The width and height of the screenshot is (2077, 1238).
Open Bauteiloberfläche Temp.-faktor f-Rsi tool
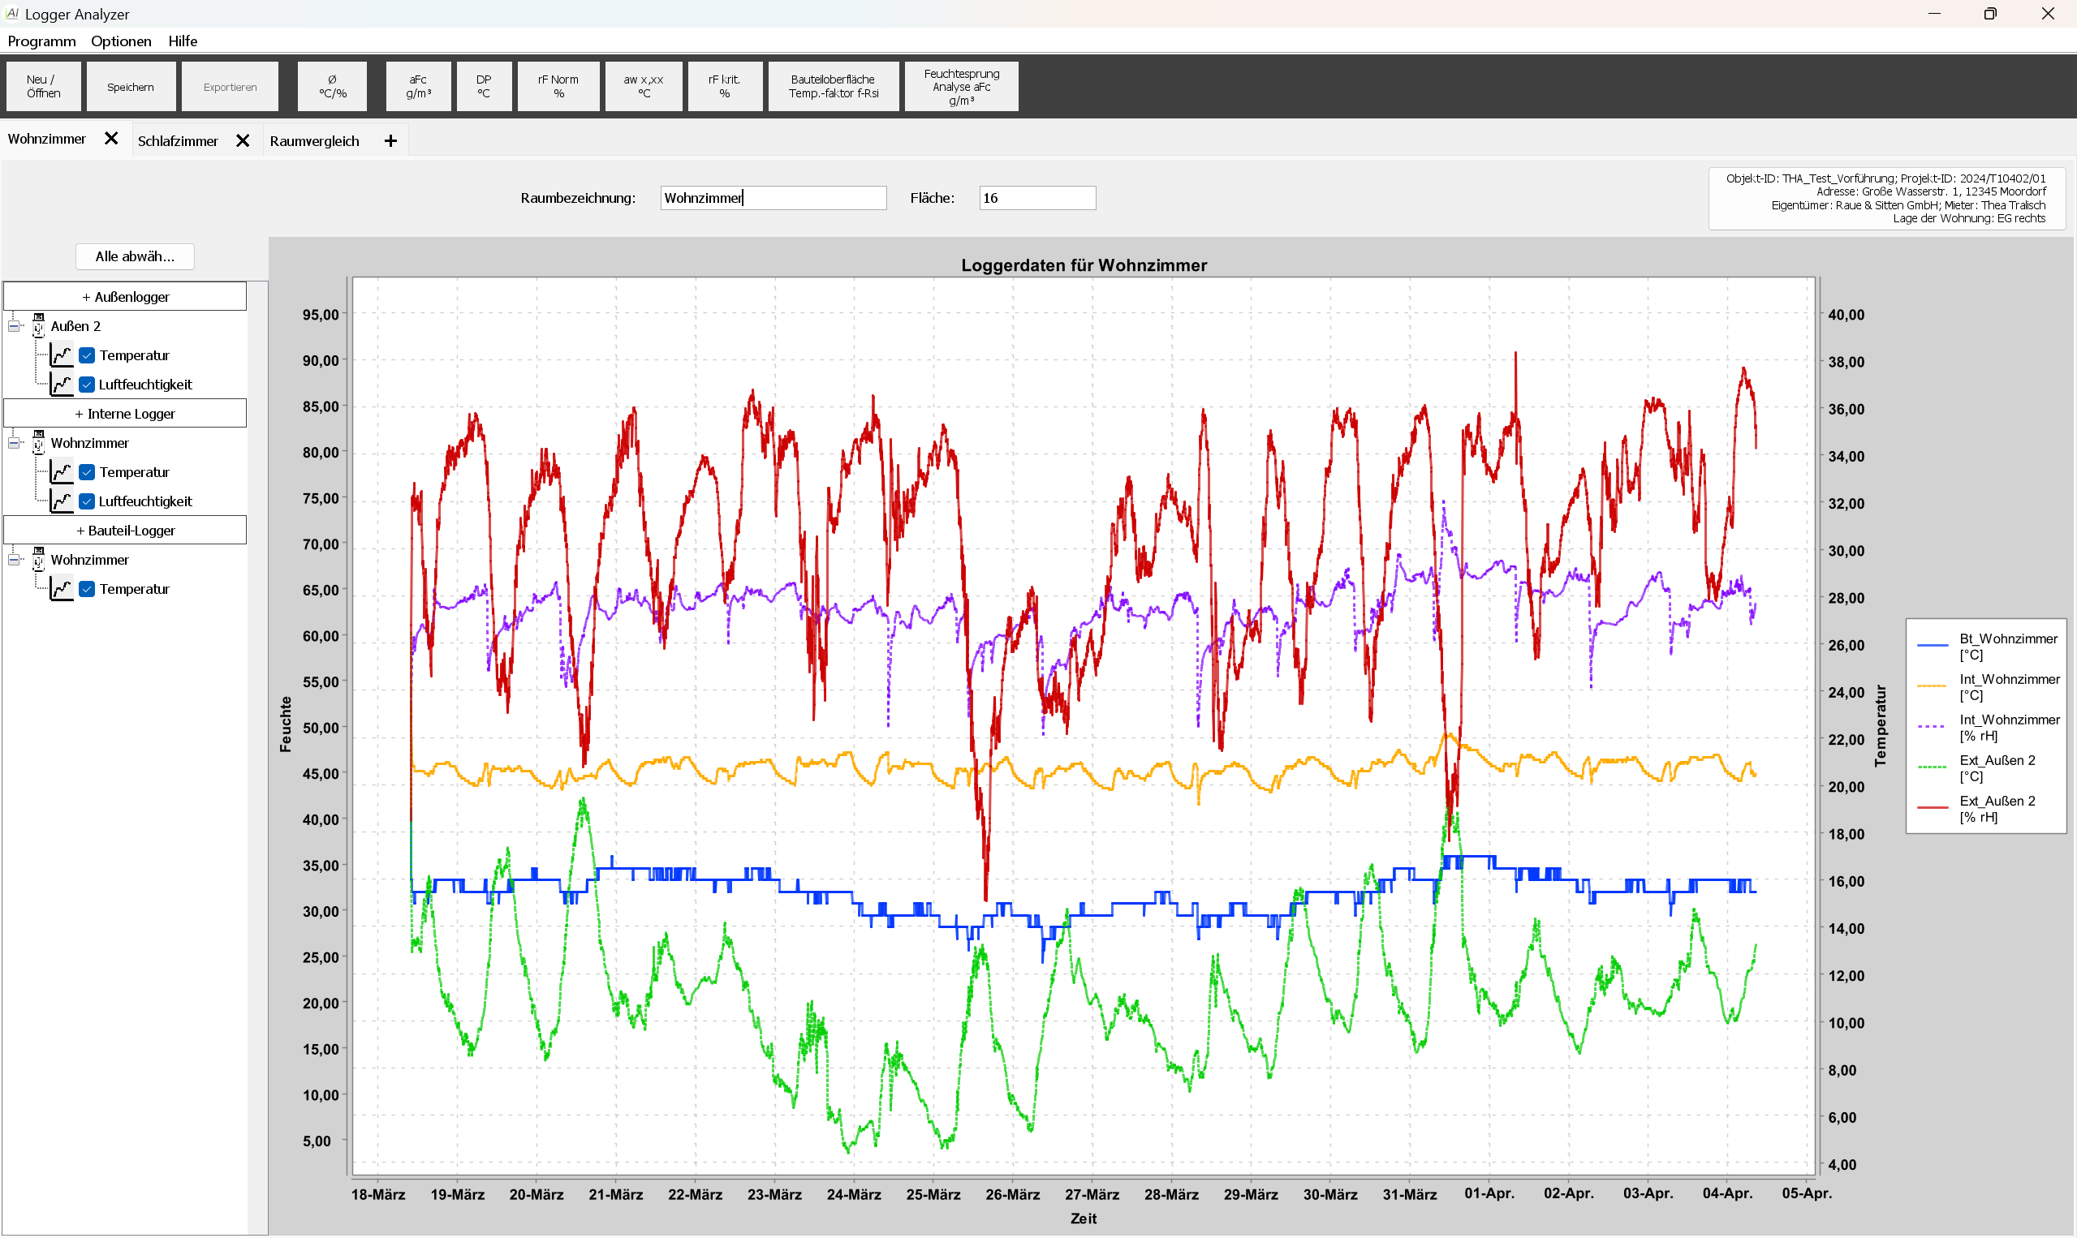[x=834, y=86]
